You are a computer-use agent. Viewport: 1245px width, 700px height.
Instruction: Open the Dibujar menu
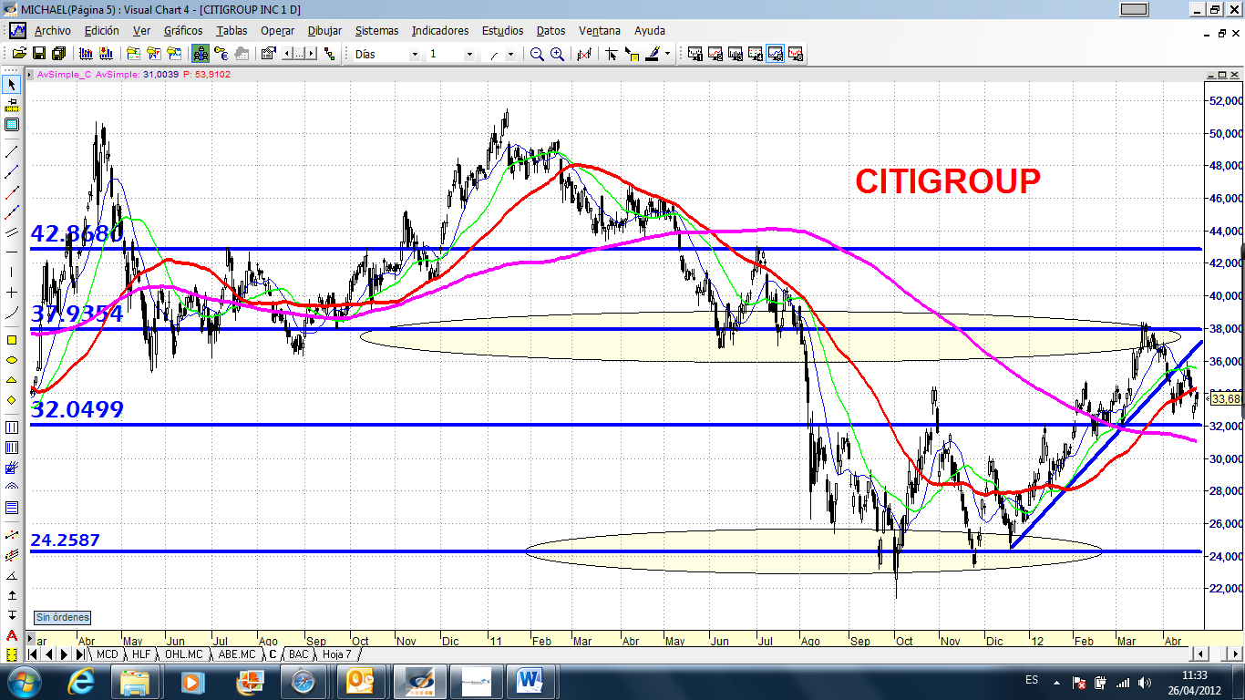pyautogui.click(x=324, y=30)
